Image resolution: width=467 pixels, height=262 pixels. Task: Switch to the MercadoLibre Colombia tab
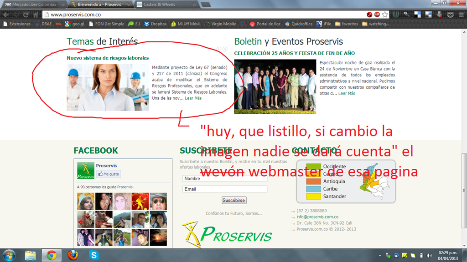33,4
